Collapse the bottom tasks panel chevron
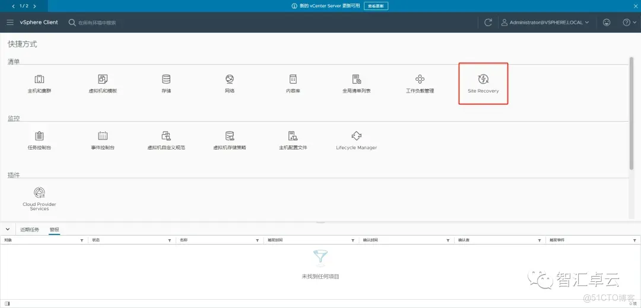The image size is (641, 308). click(x=8, y=229)
